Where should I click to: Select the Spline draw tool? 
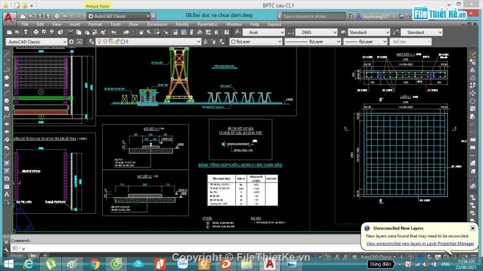(7, 116)
